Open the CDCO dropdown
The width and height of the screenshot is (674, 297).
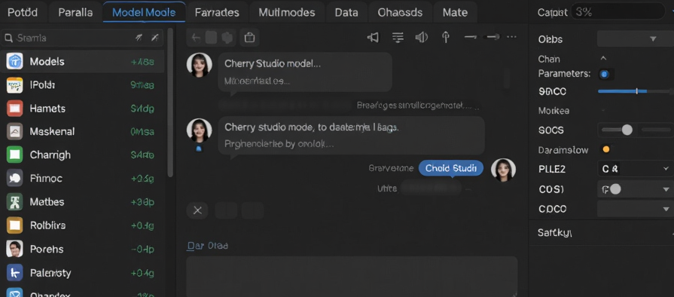pyautogui.click(x=636, y=209)
